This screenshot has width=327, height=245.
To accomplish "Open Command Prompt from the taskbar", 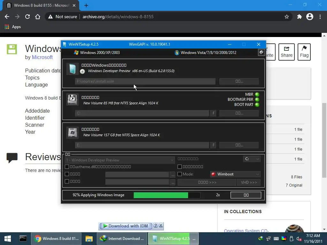I will tap(23, 239).
